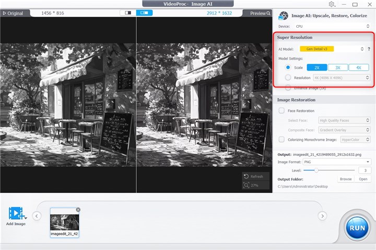Viewport: 376px width, 250px height.
Task: Choose the 4X scale option
Action: click(358, 67)
